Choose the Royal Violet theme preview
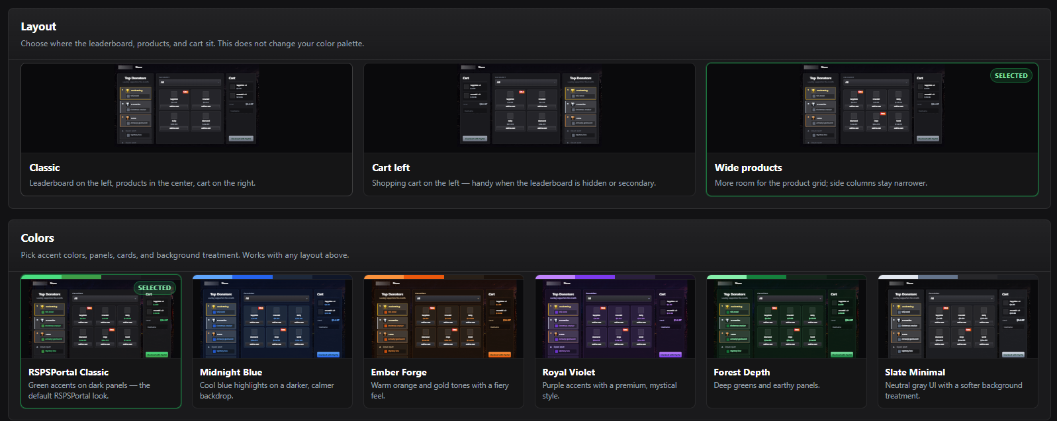 click(615, 319)
